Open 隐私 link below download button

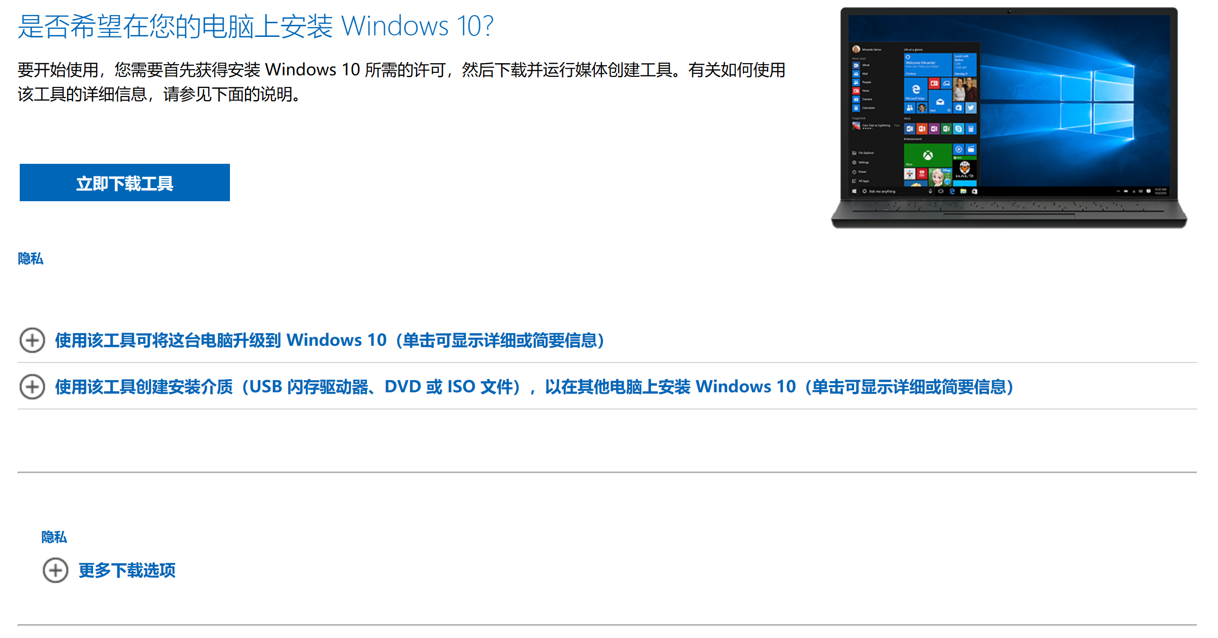[x=30, y=258]
